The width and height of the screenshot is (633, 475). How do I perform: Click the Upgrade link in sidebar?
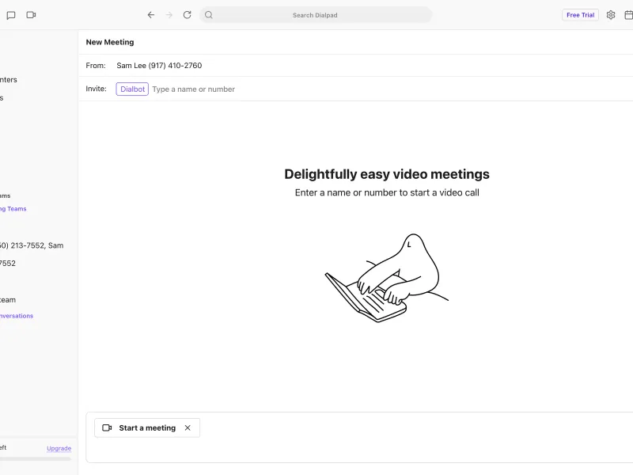tap(59, 448)
